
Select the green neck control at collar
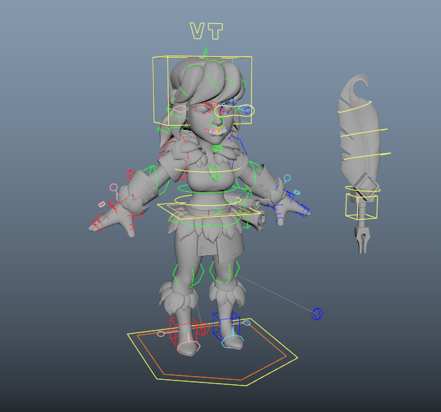tap(217, 148)
